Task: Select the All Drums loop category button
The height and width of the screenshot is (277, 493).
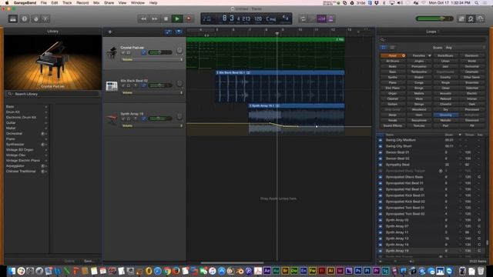Action: (x=393, y=61)
